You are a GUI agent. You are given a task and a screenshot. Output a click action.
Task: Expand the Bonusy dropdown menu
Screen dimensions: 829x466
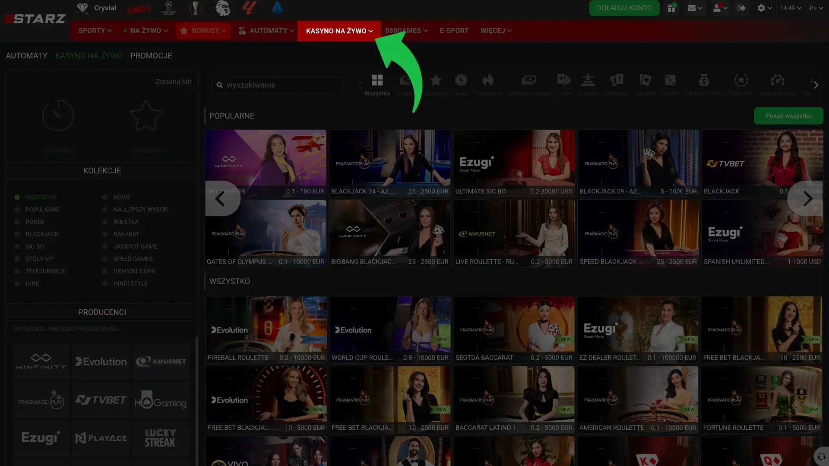pyautogui.click(x=203, y=31)
